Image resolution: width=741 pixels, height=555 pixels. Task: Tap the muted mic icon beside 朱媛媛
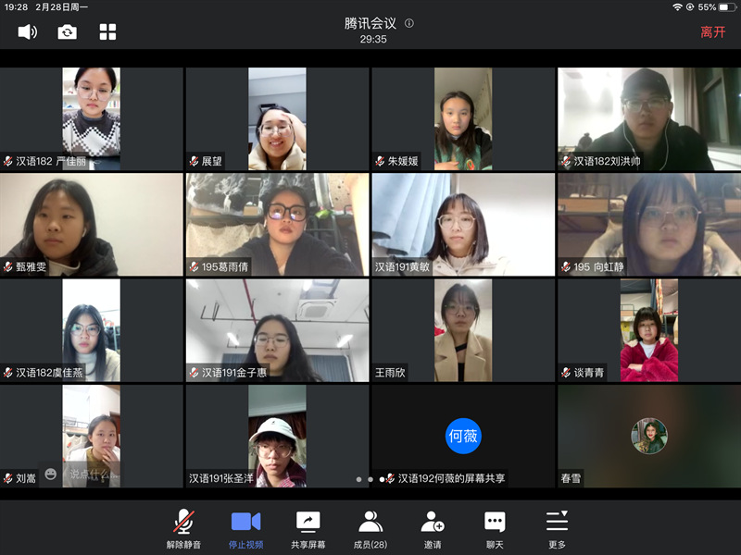(x=380, y=161)
